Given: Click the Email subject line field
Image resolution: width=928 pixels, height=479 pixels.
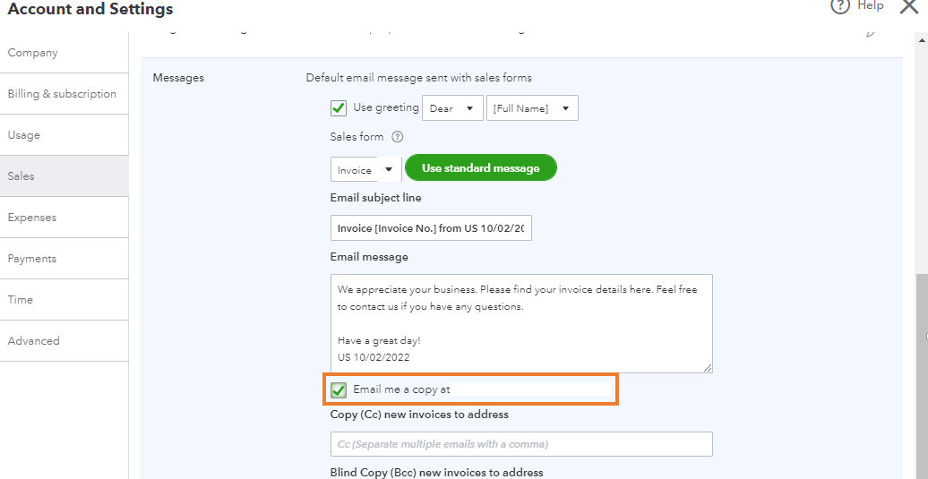Looking at the screenshot, I should (x=431, y=228).
